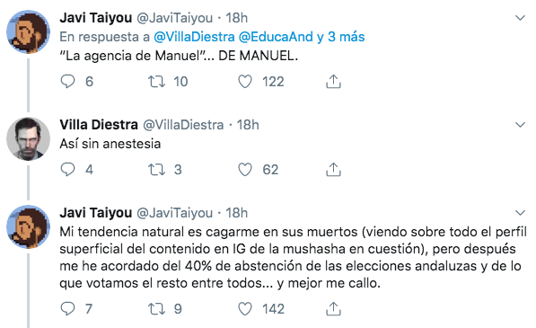Share the "Así sin anestesia" tweet
The width and height of the screenshot is (536, 328).
[x=333, y=169]
